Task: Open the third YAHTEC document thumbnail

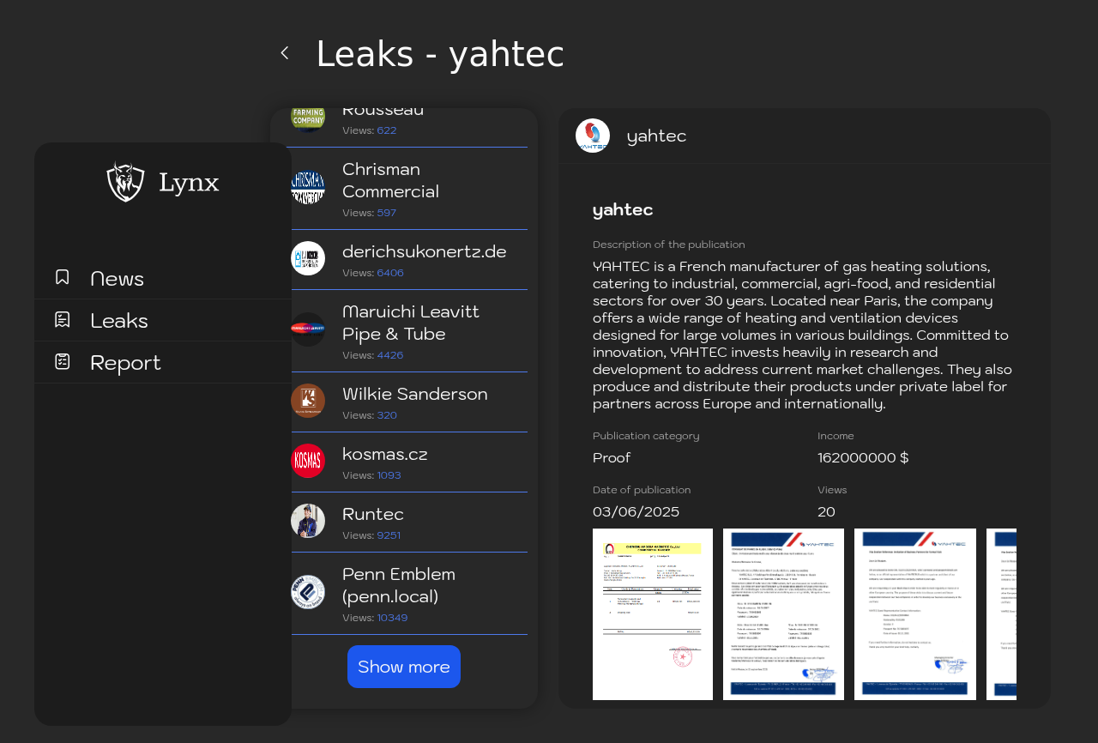Action: pos(915,614)
